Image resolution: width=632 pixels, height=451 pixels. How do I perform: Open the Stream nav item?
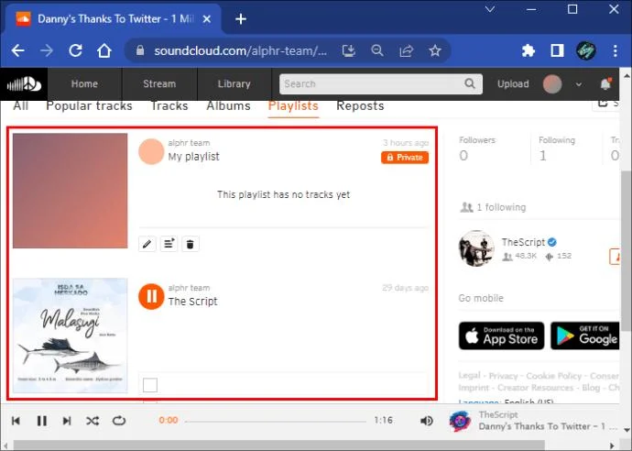pos(159,84)
